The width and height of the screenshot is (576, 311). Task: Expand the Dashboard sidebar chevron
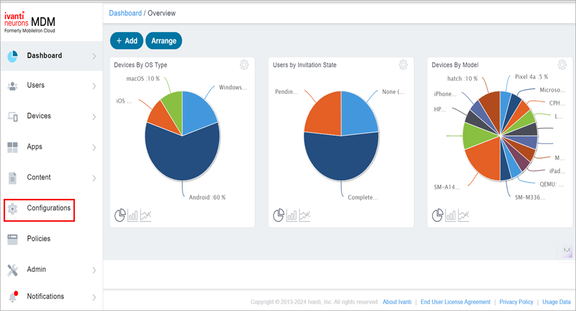tap(94, 56)
